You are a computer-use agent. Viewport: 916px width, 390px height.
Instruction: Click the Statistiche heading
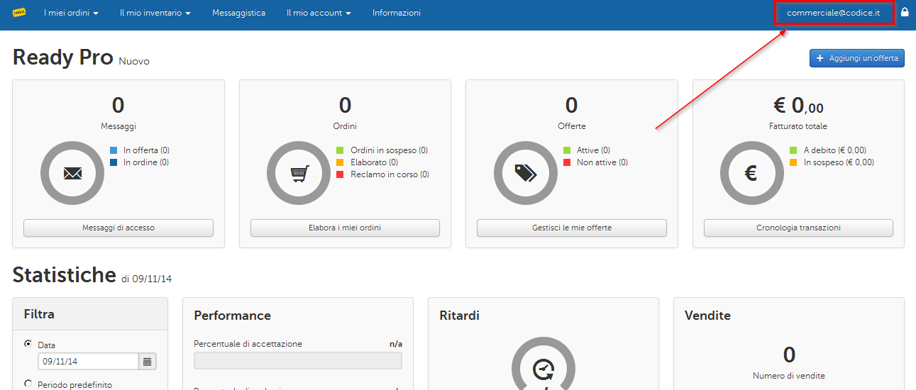click(x=65, y=274)
